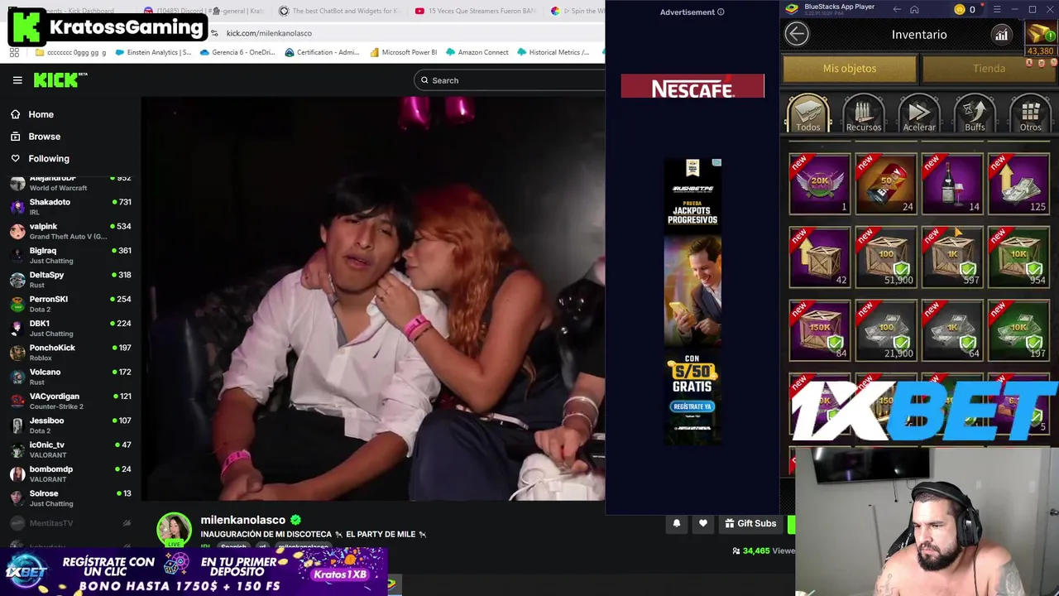The width and height of the screenshot is (1059, 596).
Task: Open the BlueStacks hamburger menu
Action: pos(996,9)
